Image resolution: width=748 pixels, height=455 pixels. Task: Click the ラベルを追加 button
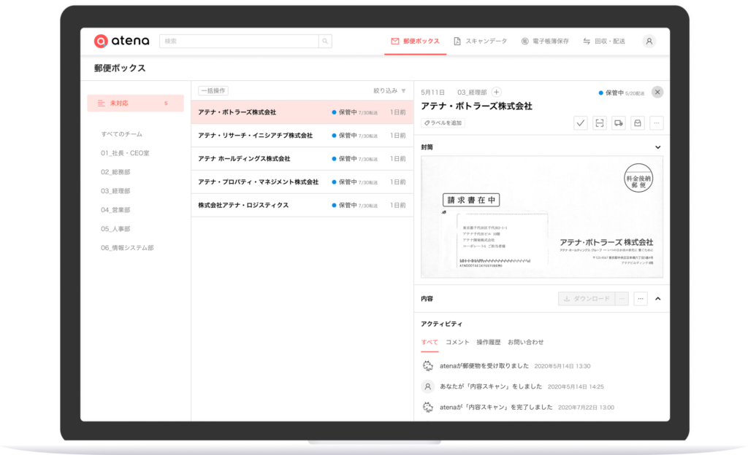coord(443,123)
